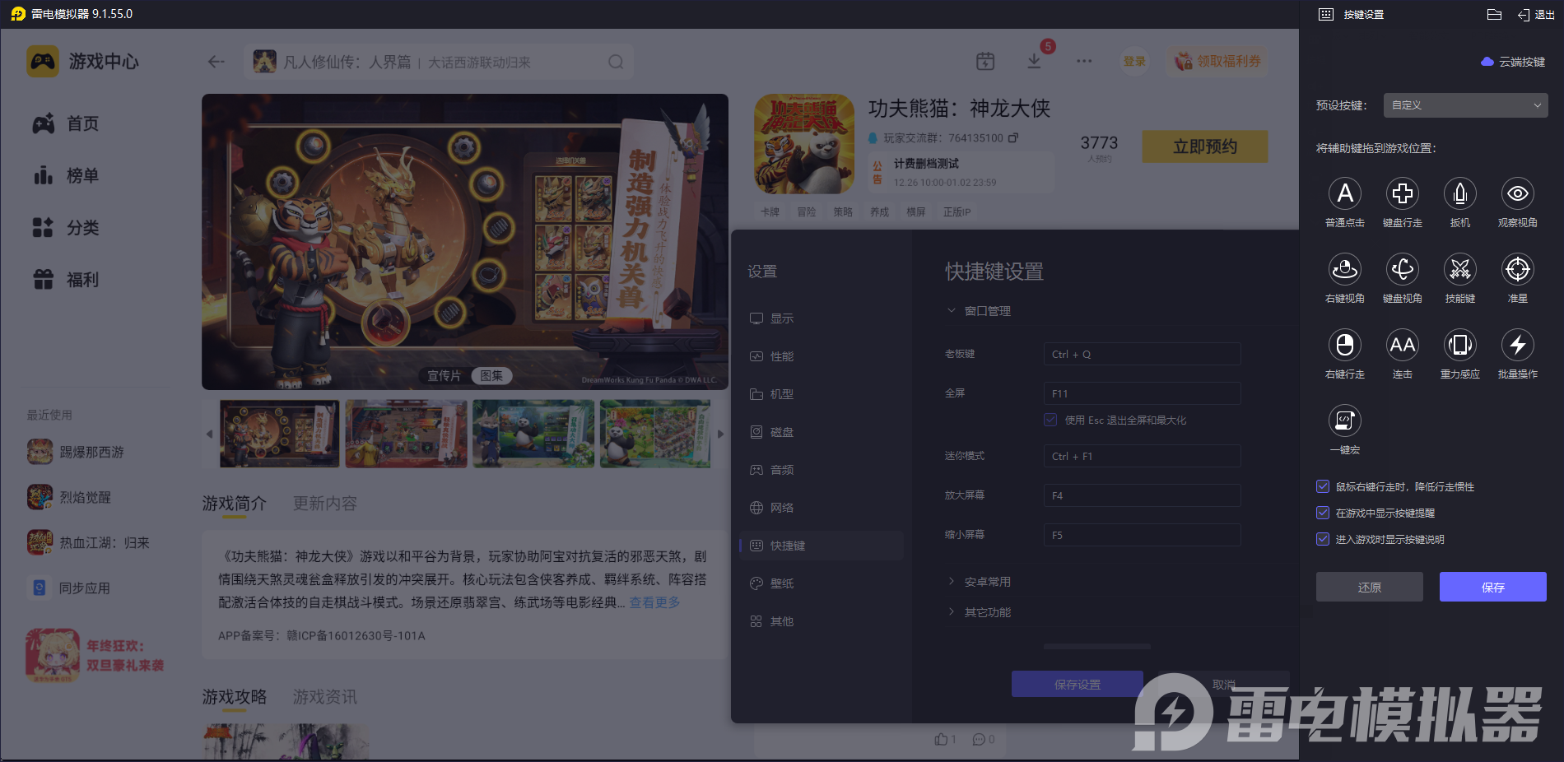Toggle 使用 Esc 退出全屏和最大化 checkbox
Image resolution: width=1564 pixels, height=762 pixels.
tap(1050, 420)
